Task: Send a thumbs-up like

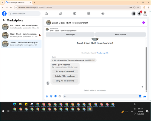Action: pyautogui.click(x=145, y=96)
